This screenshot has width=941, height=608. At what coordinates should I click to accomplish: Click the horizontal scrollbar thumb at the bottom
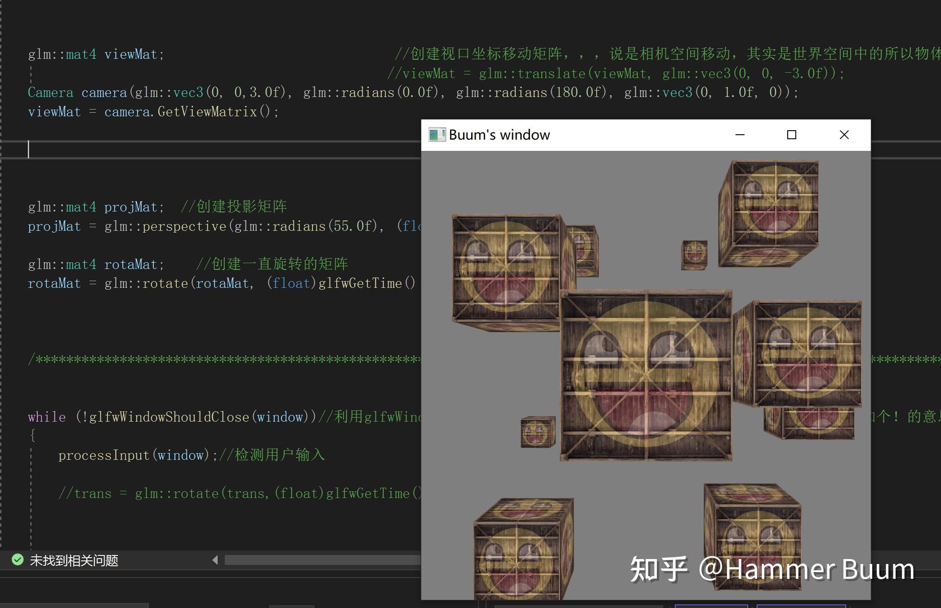315,560
